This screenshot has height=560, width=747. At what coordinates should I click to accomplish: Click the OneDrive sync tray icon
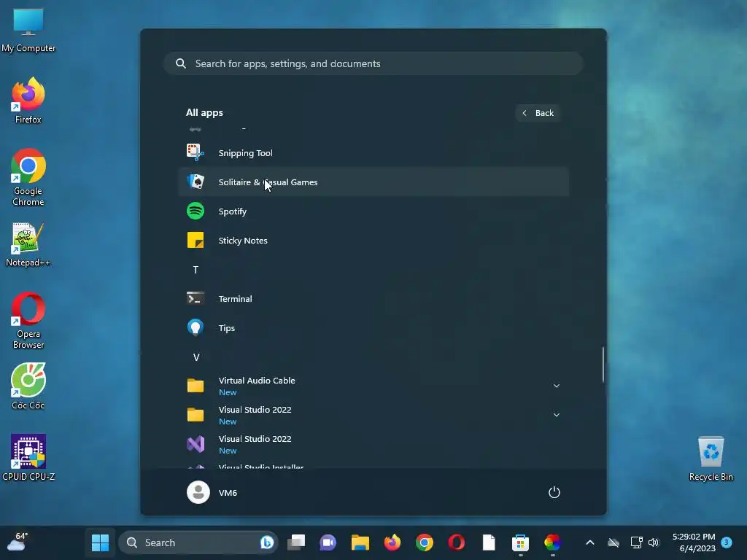(614, 542)
